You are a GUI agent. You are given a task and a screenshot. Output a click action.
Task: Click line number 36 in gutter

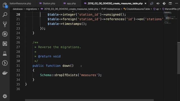(x=18, y=89)
